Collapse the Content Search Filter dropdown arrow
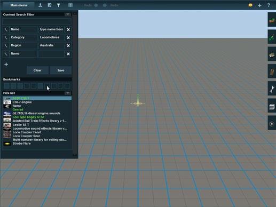This screenshot has height=207, width=276. click(68, 14)
